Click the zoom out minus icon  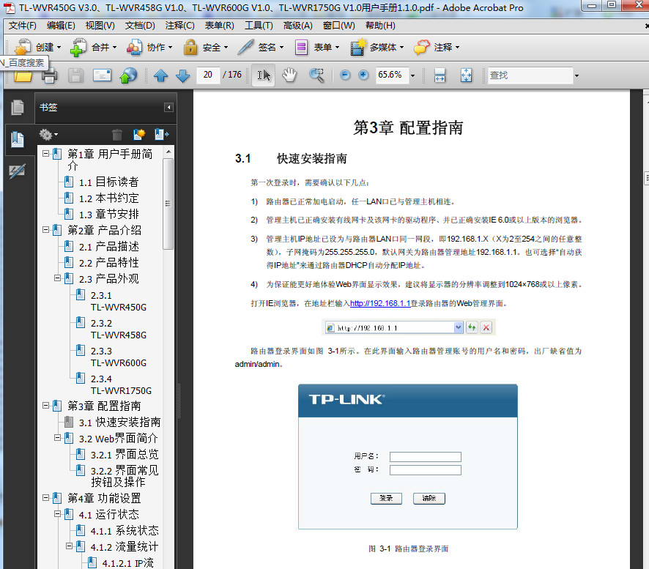344,75
